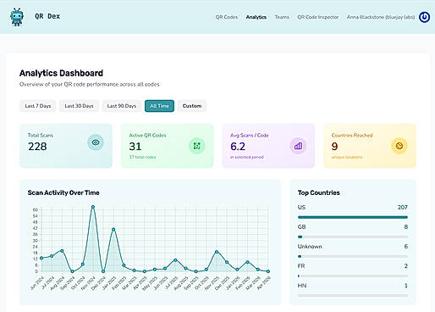Click the QR Dex brand name

click(47, 16)
